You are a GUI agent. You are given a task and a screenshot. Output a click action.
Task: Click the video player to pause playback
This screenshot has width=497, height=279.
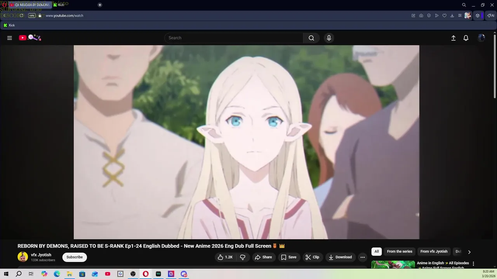pos(247,142)
